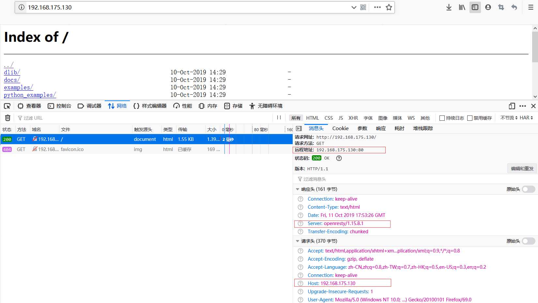Click the QR code icon in address bar

363,7
